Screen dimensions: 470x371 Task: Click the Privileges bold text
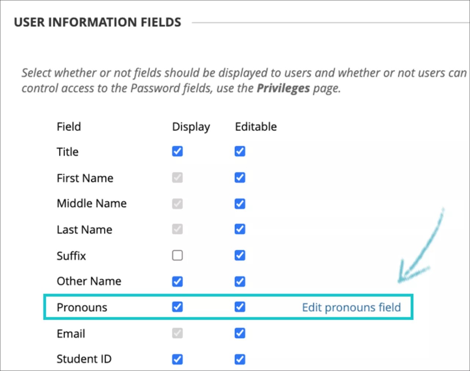pos(283,88)
